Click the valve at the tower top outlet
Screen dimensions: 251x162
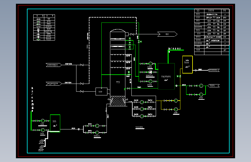point(132,34)
